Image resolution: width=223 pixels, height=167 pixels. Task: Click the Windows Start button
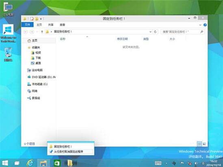5,163
